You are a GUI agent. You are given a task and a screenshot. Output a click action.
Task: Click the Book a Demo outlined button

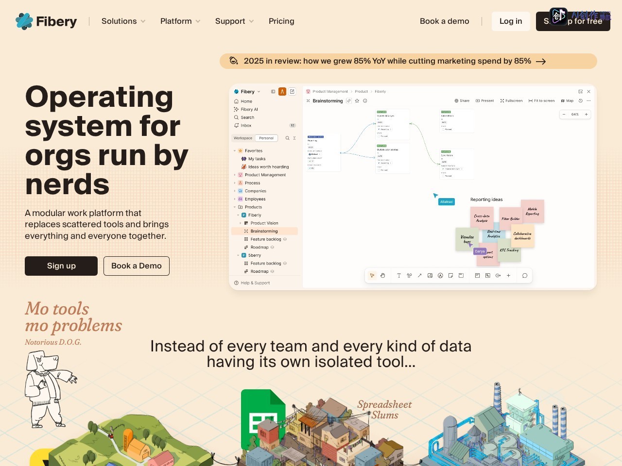137,266
